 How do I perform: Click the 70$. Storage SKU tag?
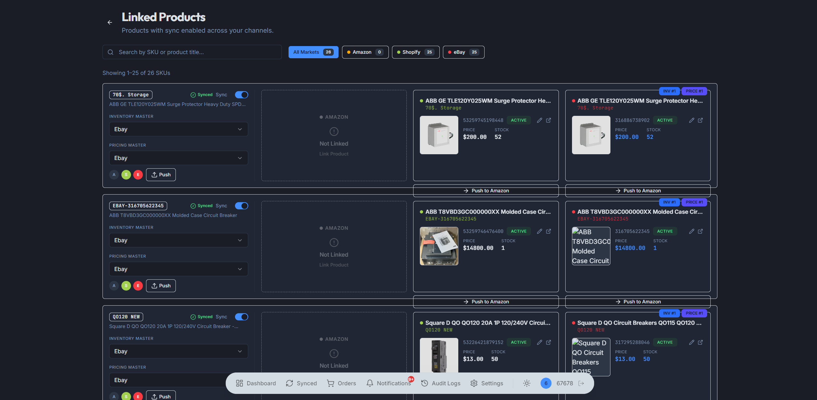(x=131, y=95)
